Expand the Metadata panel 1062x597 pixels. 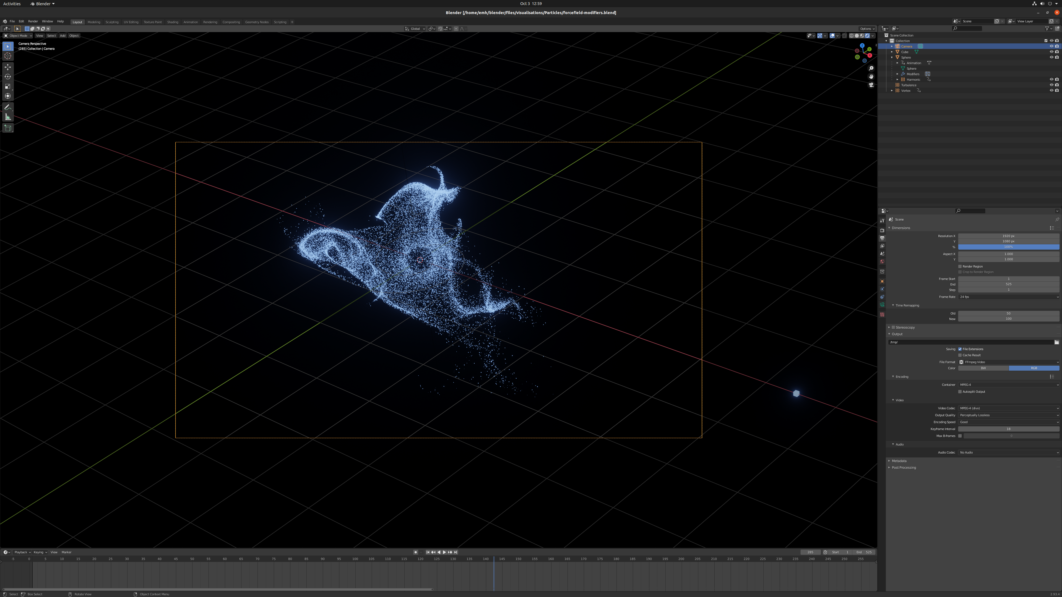tap(899, 461)
